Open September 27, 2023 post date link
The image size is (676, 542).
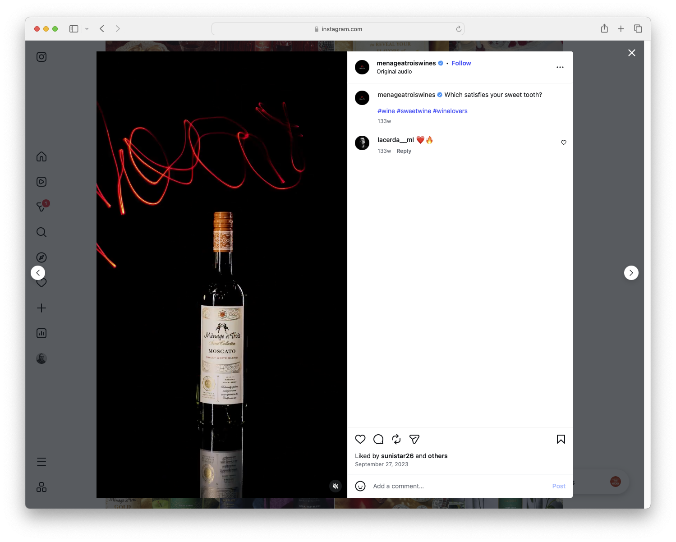point(382,464)
